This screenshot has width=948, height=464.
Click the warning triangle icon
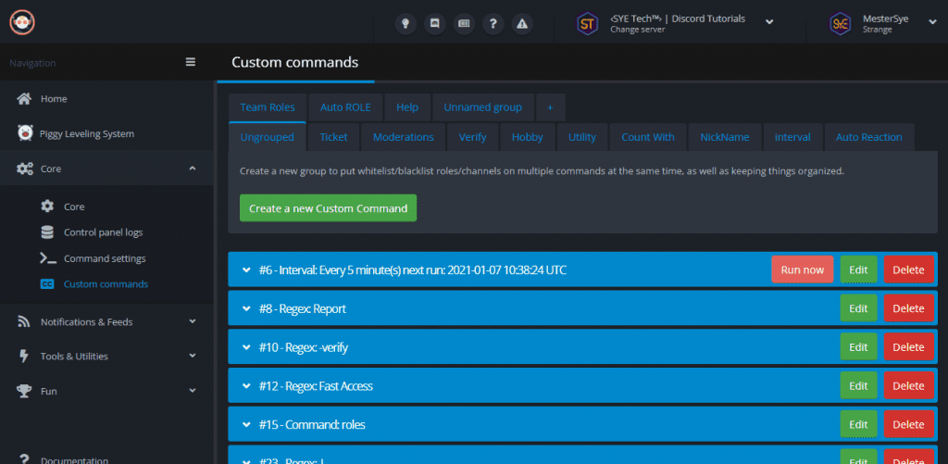point(523,24)
